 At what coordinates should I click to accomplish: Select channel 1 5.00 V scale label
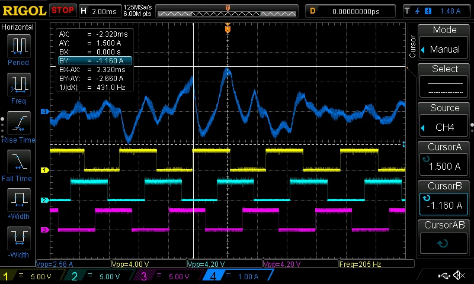(x=41, y=276)
